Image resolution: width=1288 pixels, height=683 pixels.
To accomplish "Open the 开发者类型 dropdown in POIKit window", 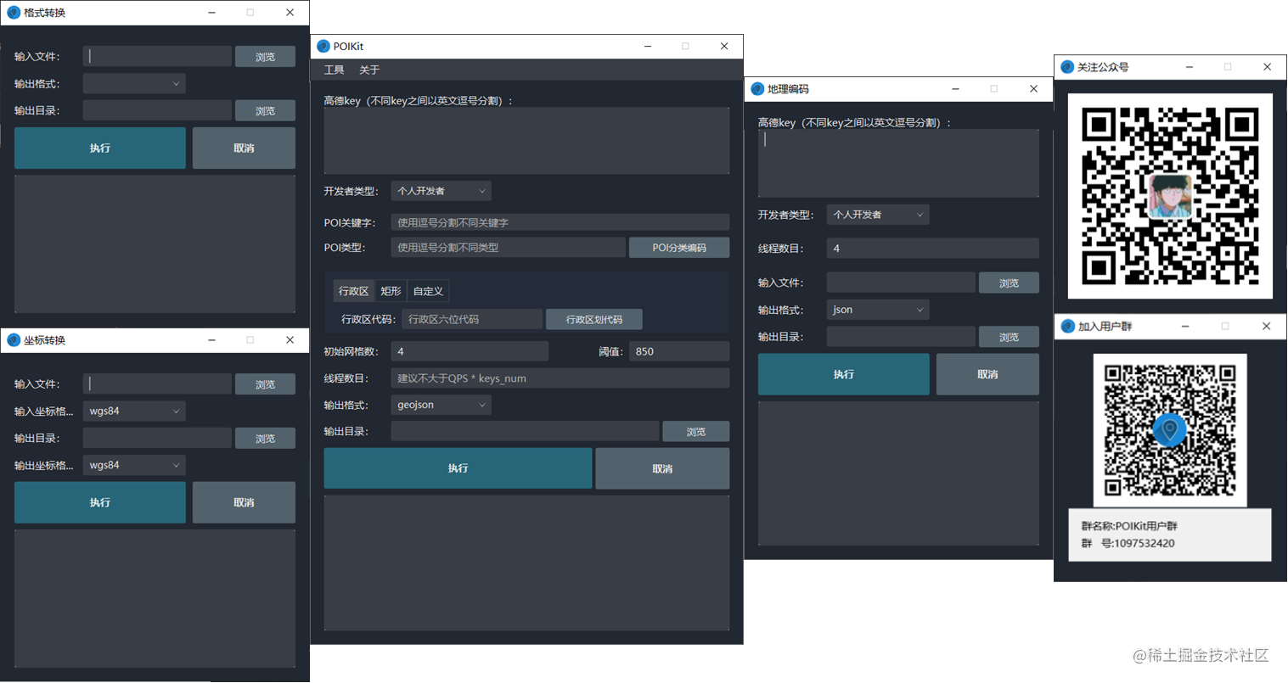I will click(441, 191).
